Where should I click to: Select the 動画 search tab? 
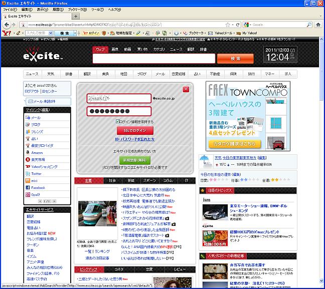click(x=127, y=49)
